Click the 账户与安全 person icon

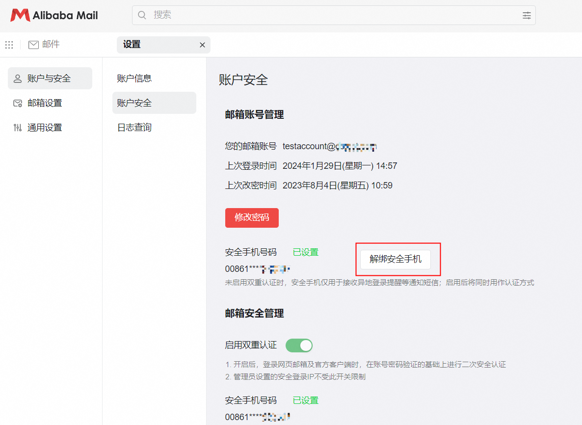18,79
